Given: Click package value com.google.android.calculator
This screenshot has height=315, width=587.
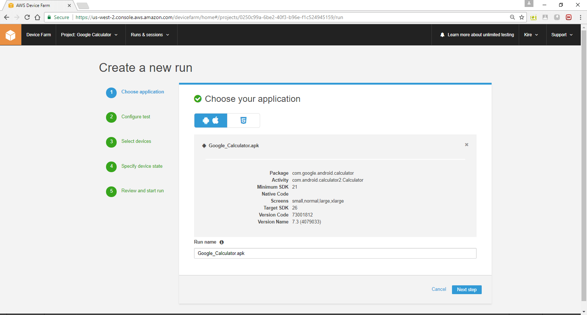Looking at the screenshot, I should pos(323,173).
